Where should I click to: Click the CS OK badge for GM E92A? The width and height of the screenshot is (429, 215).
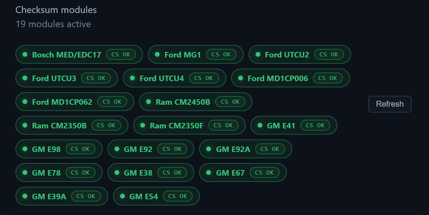coord(270,149)
